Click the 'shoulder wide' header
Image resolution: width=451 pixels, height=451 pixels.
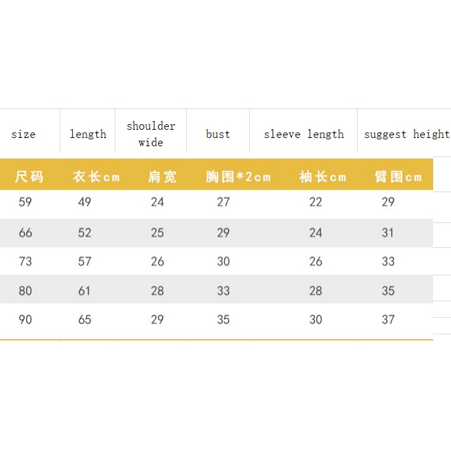click(151, 134)
